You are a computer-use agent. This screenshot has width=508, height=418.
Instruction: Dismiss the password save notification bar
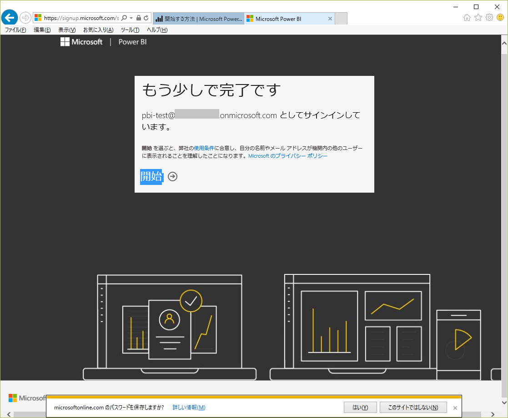455,408
